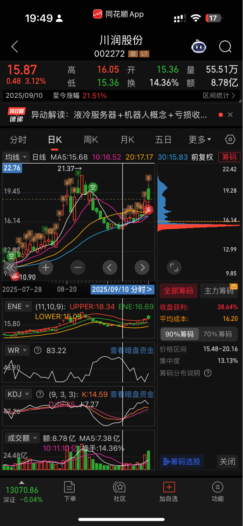Jump to earlier data with double arrow
Screen dimensions: 243x526
pyautogui.click(x=10, y=268)
